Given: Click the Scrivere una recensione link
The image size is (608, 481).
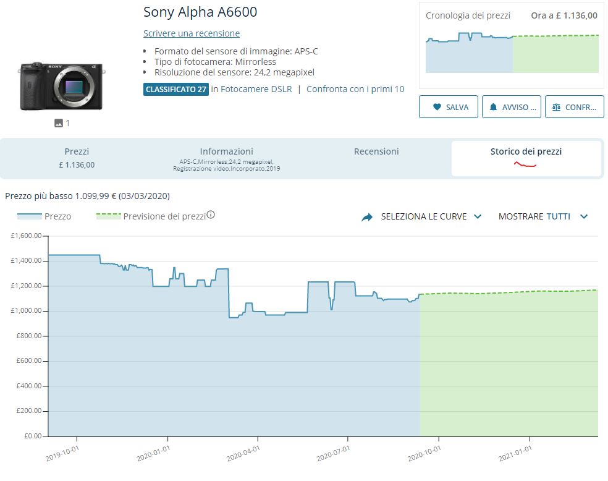Looking at the screenshot, I should (x=192, y=33).
